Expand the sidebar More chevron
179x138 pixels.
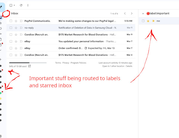point(1,50)
